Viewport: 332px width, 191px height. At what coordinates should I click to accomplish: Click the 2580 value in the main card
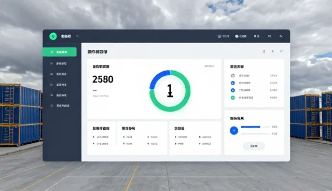103,79
